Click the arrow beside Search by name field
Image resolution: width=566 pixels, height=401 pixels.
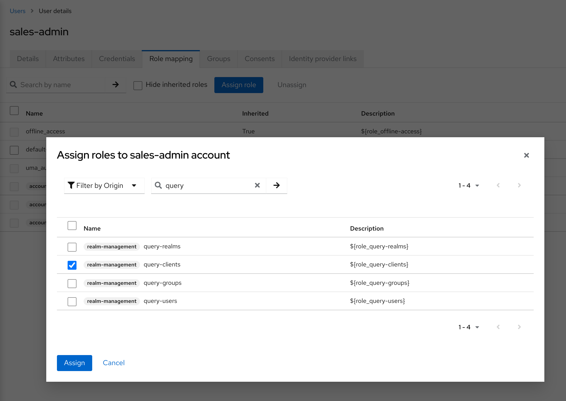pyautogui.click(x=115, y=85)
